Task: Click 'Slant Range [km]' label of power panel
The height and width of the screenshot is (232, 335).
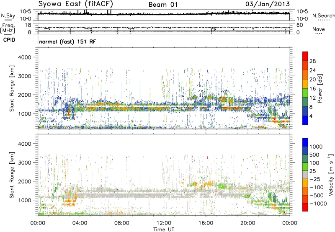Action: 12,88
